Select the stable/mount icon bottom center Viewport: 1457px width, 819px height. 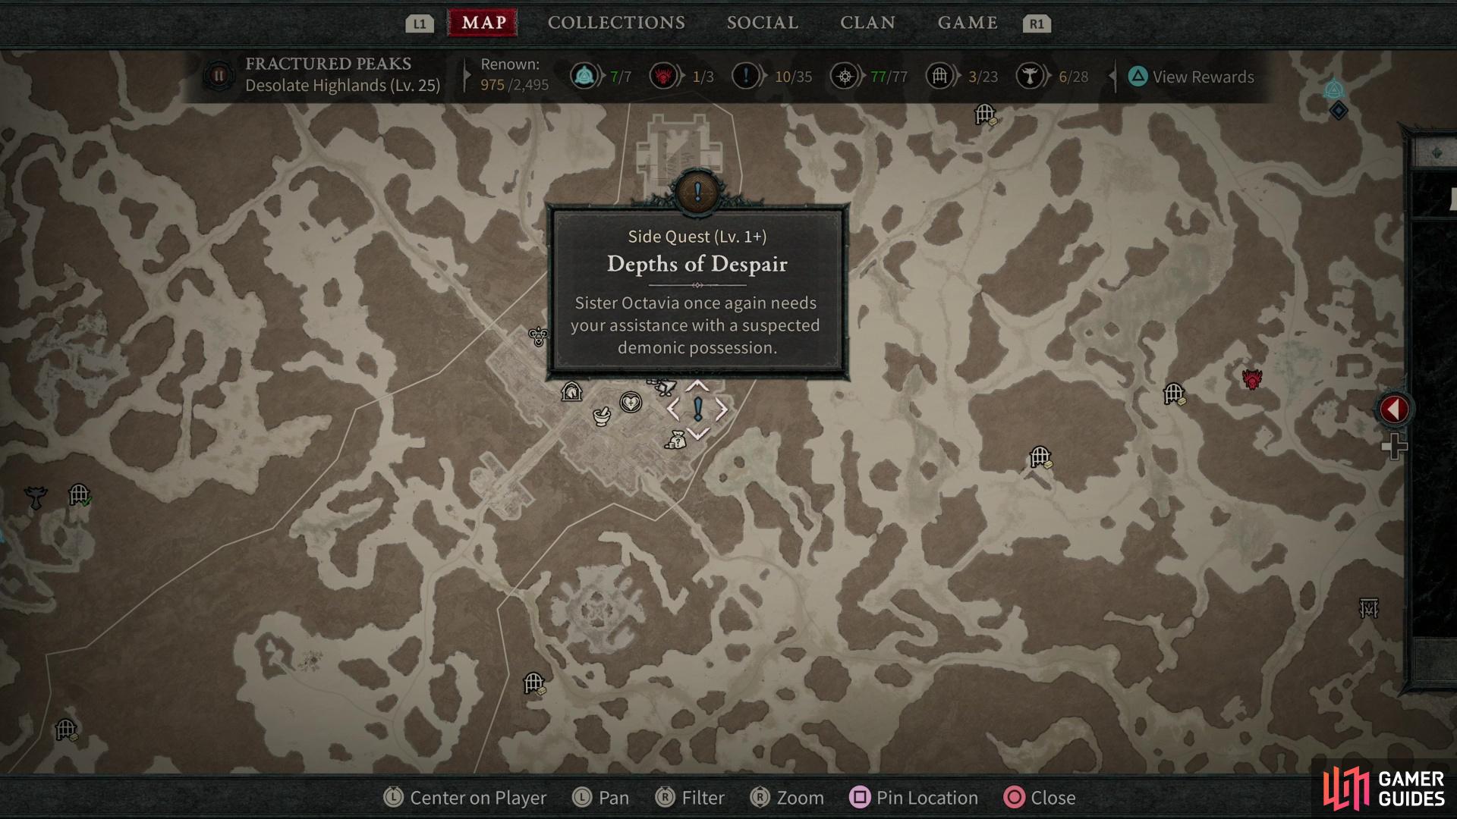coord(572,390)
